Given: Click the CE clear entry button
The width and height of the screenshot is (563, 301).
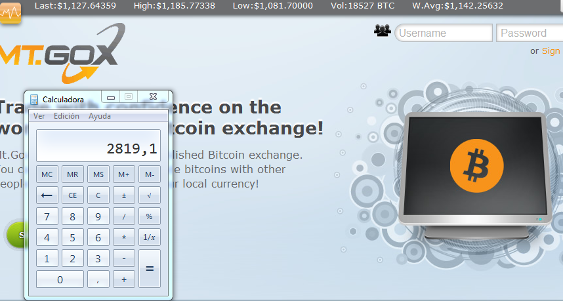Looking at the screenshot, I should [73, 195].
